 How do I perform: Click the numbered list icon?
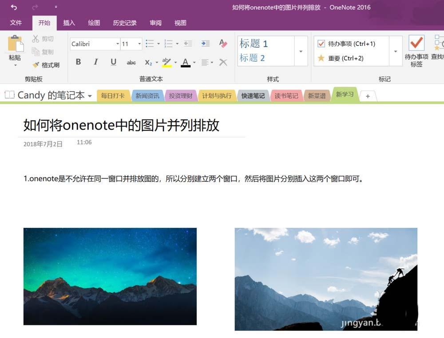pos(169,44)
